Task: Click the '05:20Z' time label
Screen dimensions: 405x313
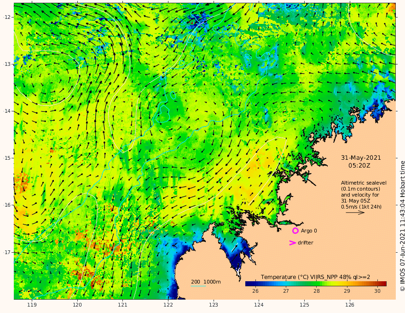Action: coord(359,166)
